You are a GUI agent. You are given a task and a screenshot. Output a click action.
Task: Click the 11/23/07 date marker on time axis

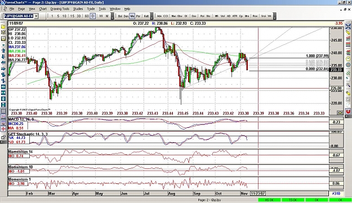tap(258, 193)
